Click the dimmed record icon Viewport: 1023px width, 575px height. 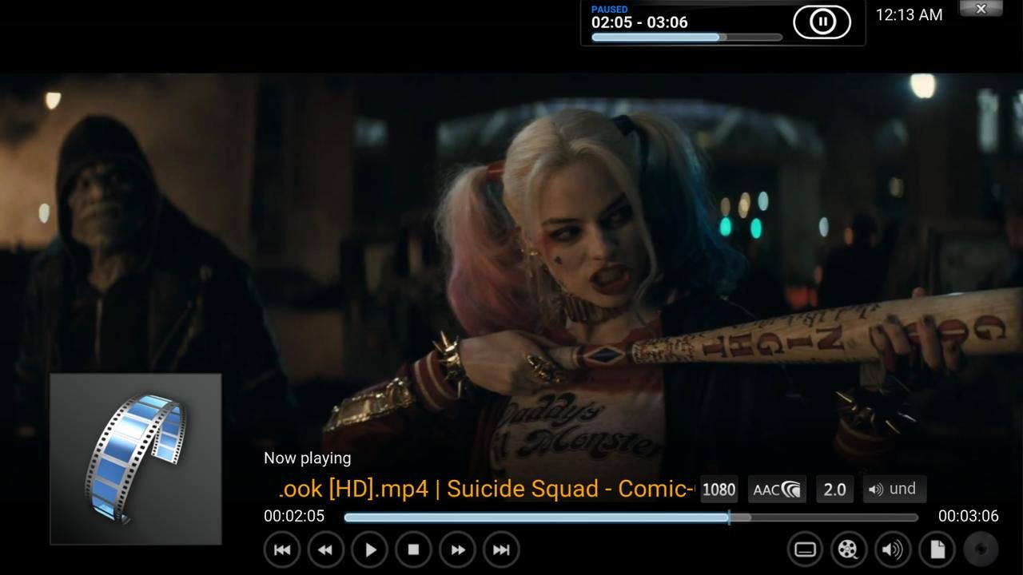pyautogui.click(x=981, y=549)
